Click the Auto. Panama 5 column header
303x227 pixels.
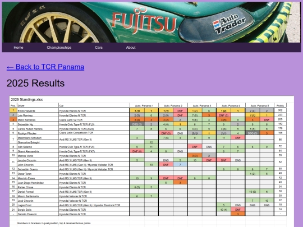click(260, 106)
